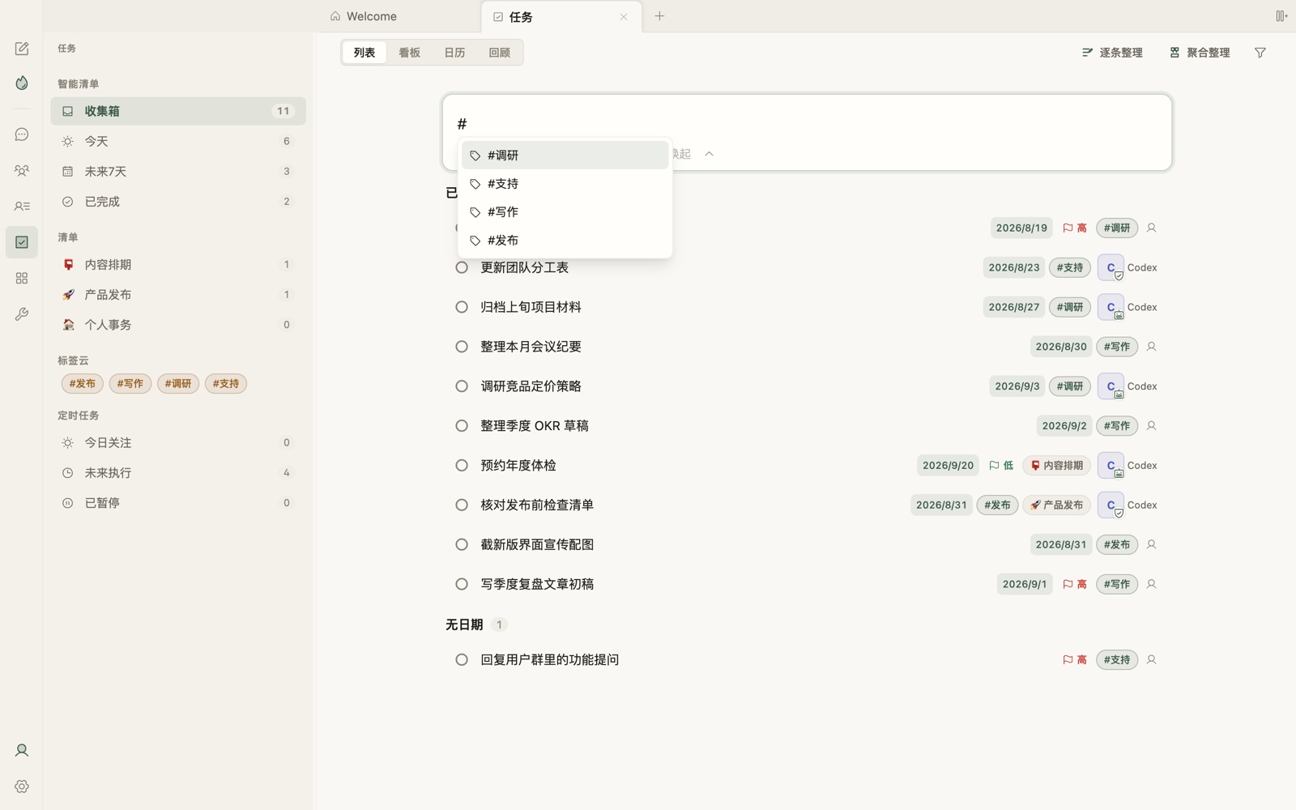
Task: Click assignee icon on 整理本月会议纪要 row
Action: [x=1151, y=347]
